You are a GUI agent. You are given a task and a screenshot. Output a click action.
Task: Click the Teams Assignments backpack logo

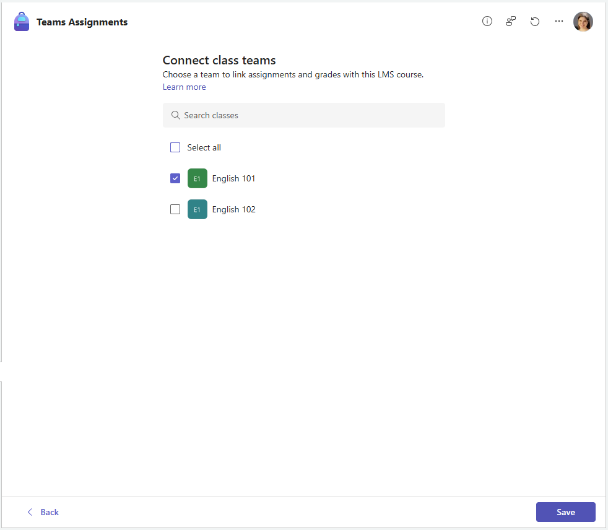[22, 22]
